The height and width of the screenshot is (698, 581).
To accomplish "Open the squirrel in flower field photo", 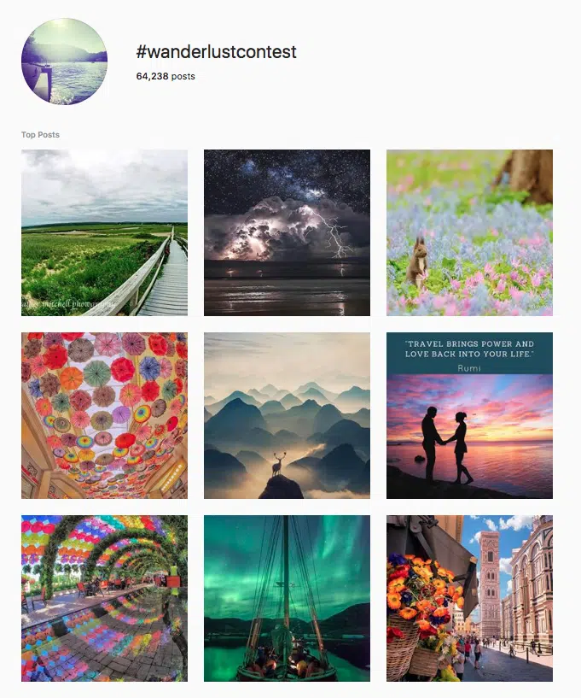I will (469, 233).
